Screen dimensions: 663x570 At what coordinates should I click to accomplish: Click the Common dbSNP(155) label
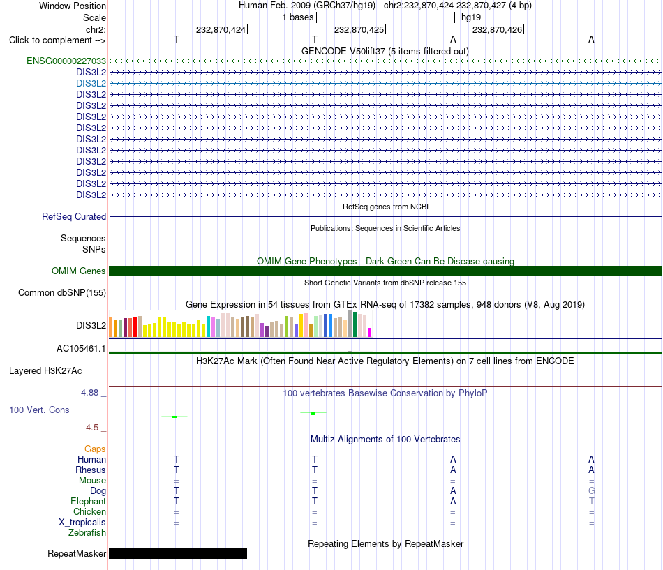(x=62, y=292)
